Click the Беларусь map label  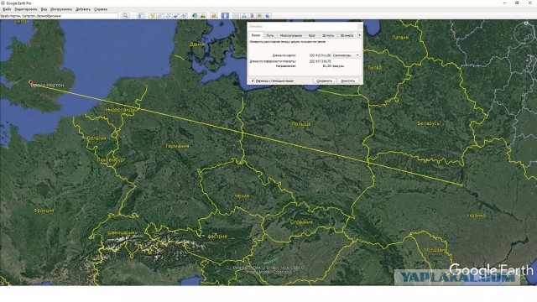[x=428, y=123]
